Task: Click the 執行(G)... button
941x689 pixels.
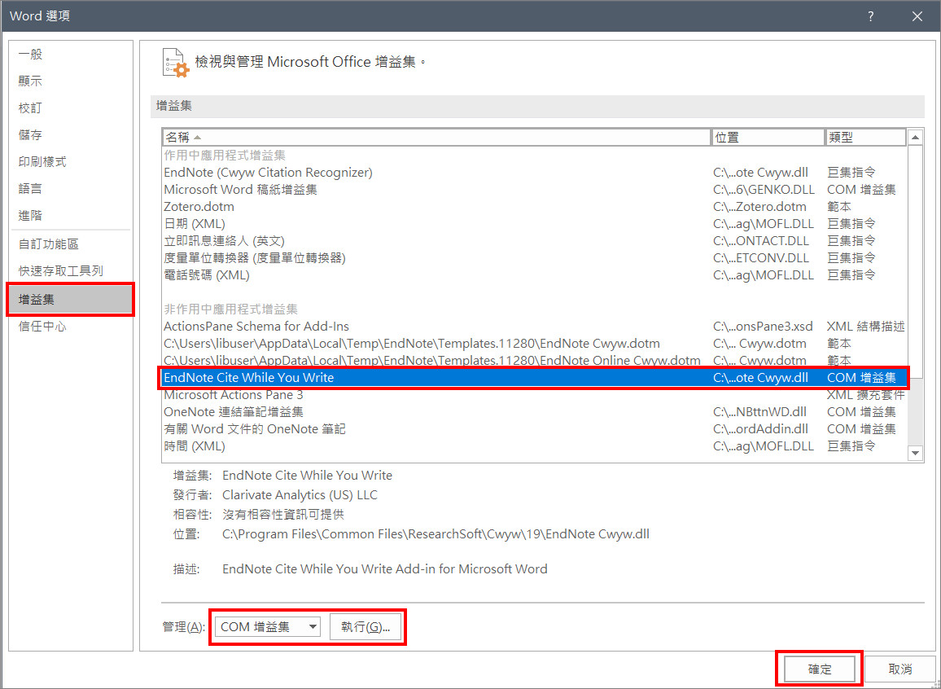Action: pos(365,627)
